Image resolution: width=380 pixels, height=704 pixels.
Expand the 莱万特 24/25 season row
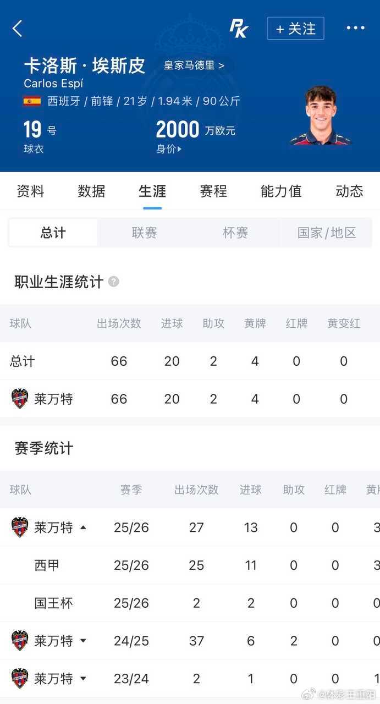83,641
